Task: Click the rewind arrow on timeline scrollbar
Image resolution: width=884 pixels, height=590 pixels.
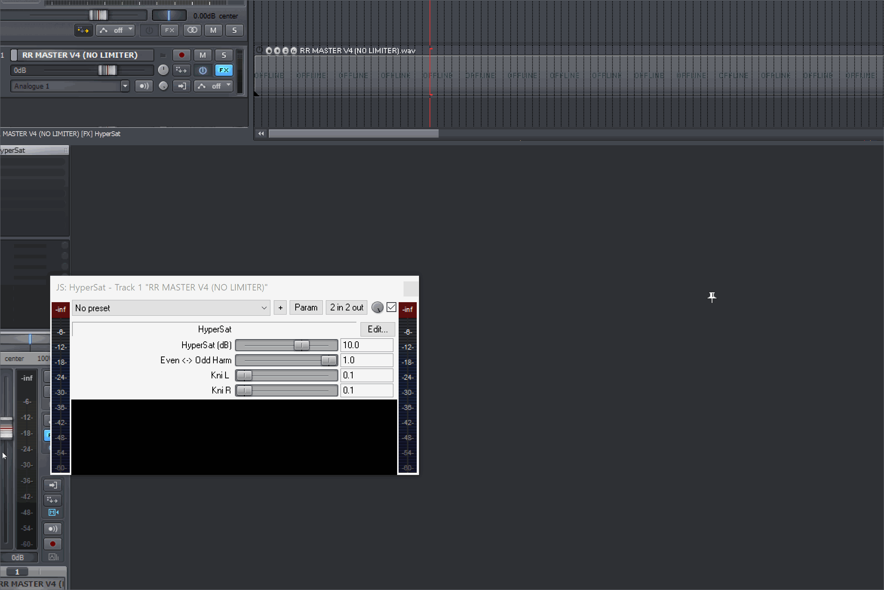Action: pyautogui.click(x=261, y=134)
